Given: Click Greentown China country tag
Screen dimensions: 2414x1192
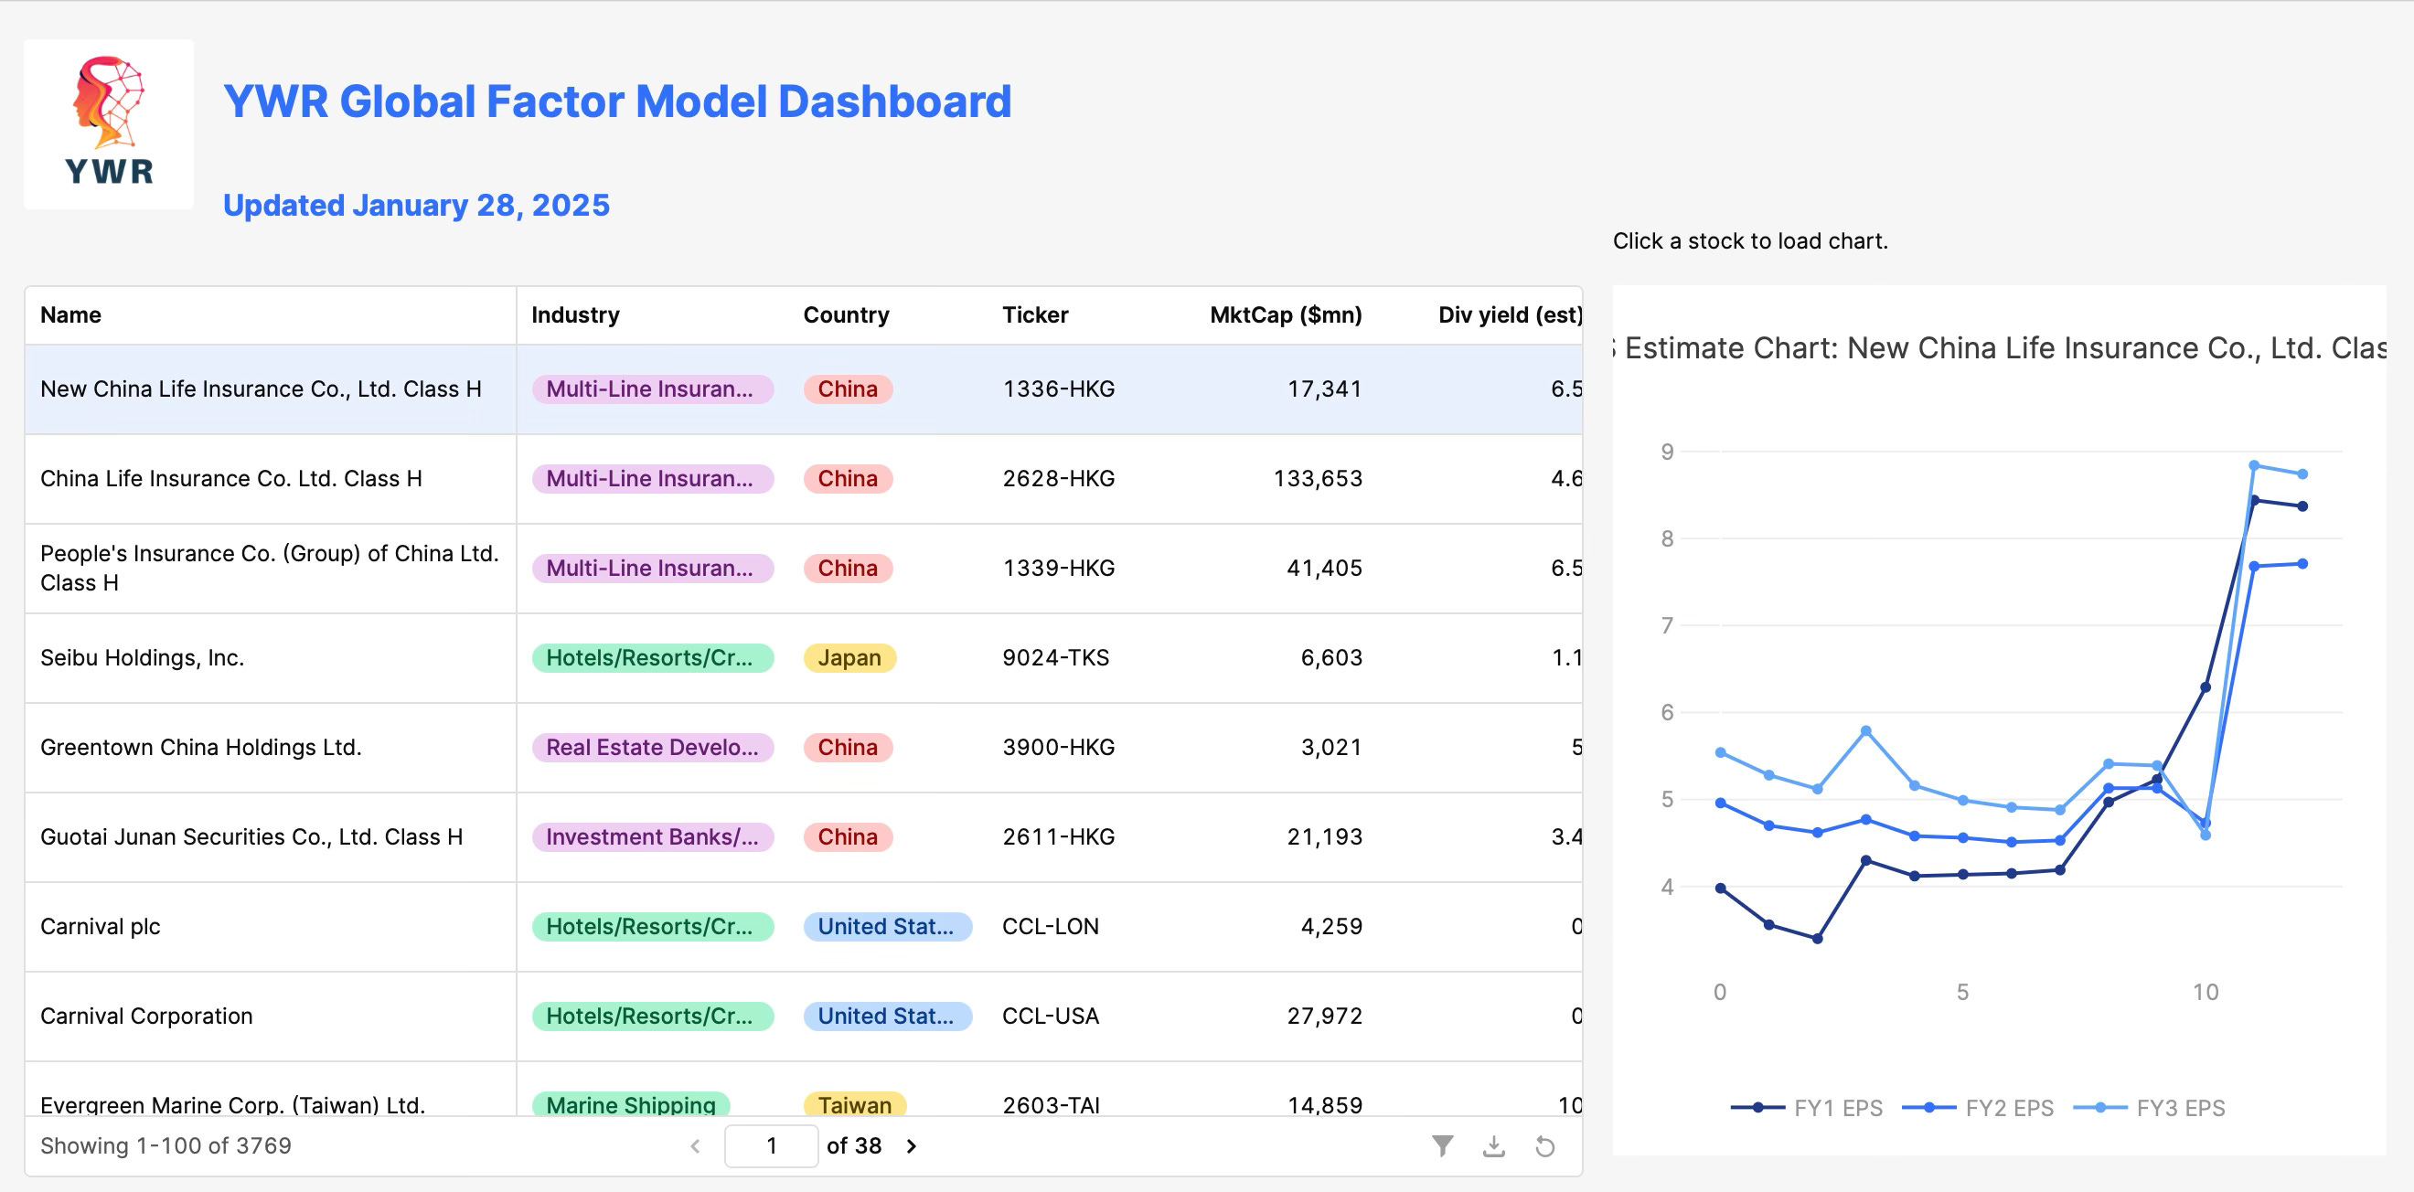Looking at the screenshot, I should tap(847, 747).
